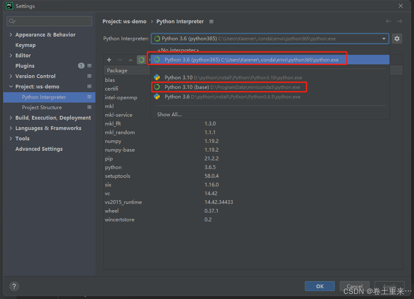Expand Build, Execution, Deployment section
The width and height of the screenshot is (414, 299).
(11, 118)
